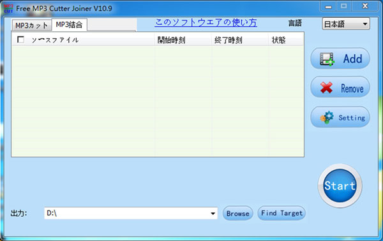Viewport: 383px width, 241px height.
Task: Maximize the Free MP3 Cutter Joiner window
Action: (x=344, y=6)
